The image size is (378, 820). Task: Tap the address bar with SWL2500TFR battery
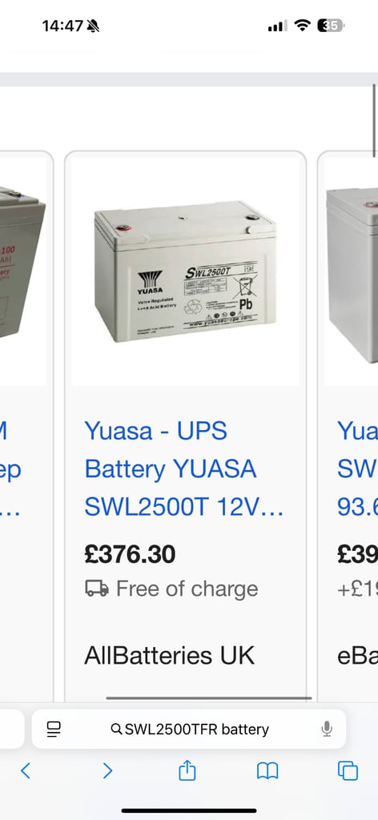tap(189, 729)
